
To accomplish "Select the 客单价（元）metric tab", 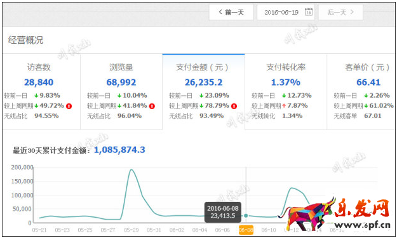I will point(362,91).
